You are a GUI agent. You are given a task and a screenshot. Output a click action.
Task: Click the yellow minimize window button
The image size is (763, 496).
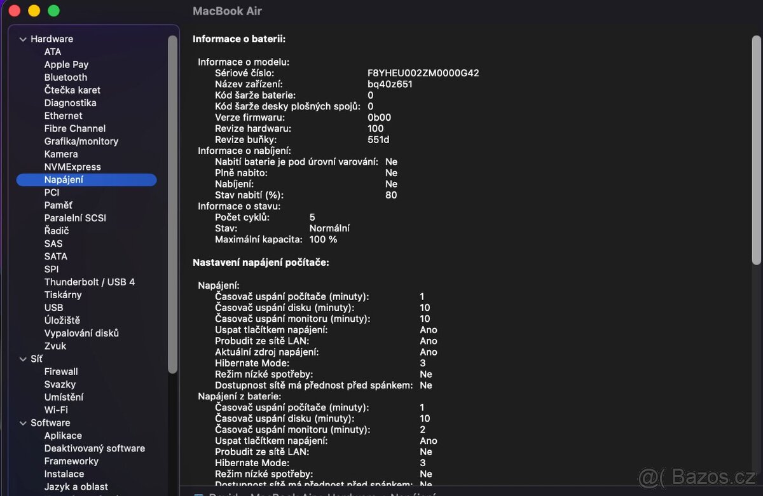click(34, 11)
